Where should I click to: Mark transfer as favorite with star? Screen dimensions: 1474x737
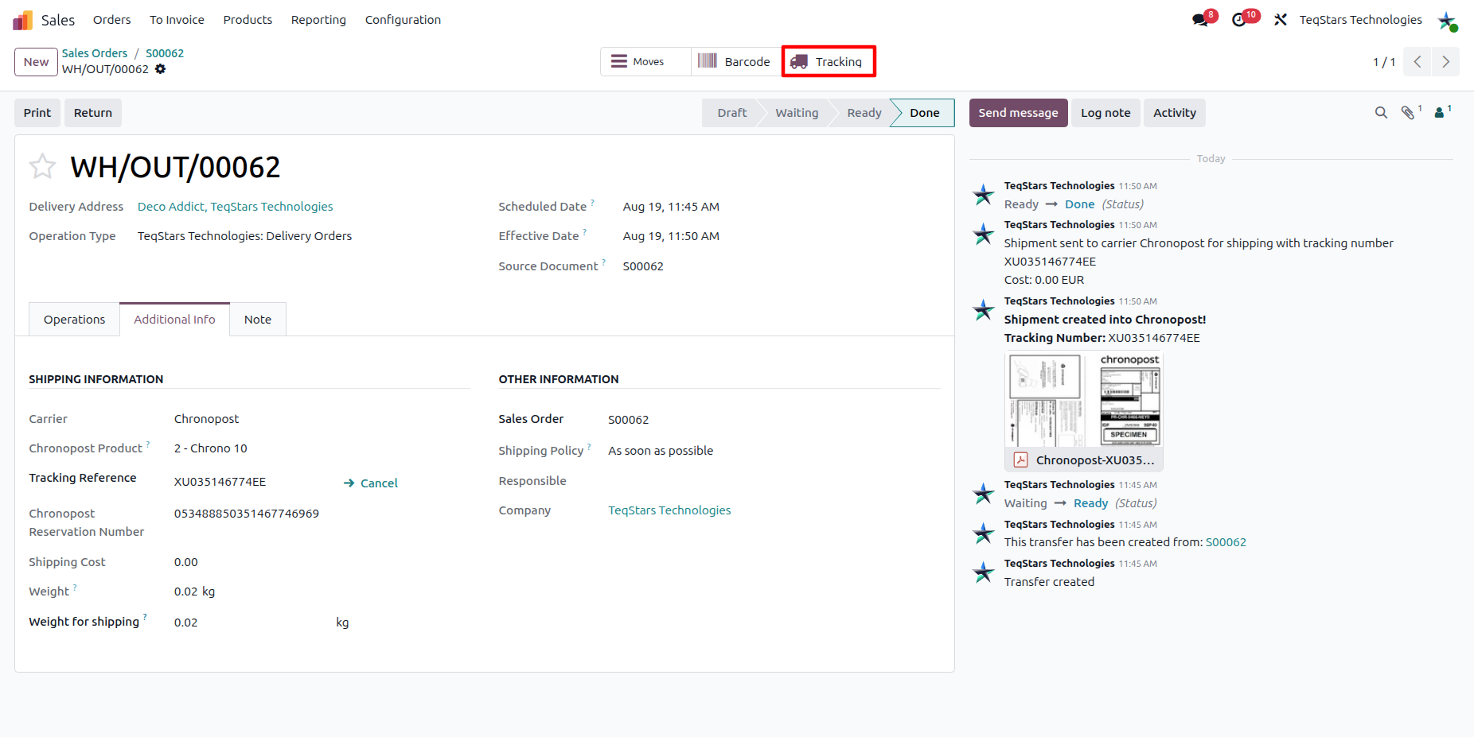click(43, 167)
